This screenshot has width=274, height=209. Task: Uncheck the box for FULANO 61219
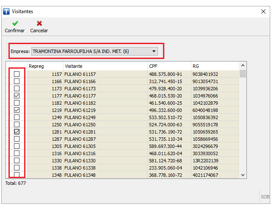tap(17, 110)
